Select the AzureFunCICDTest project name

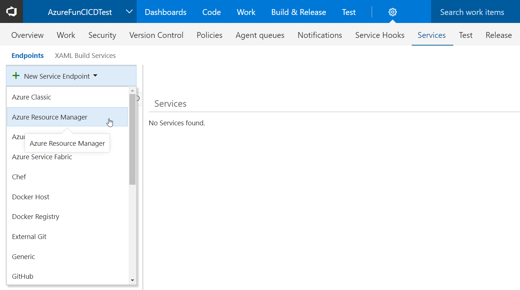point(80,12)
